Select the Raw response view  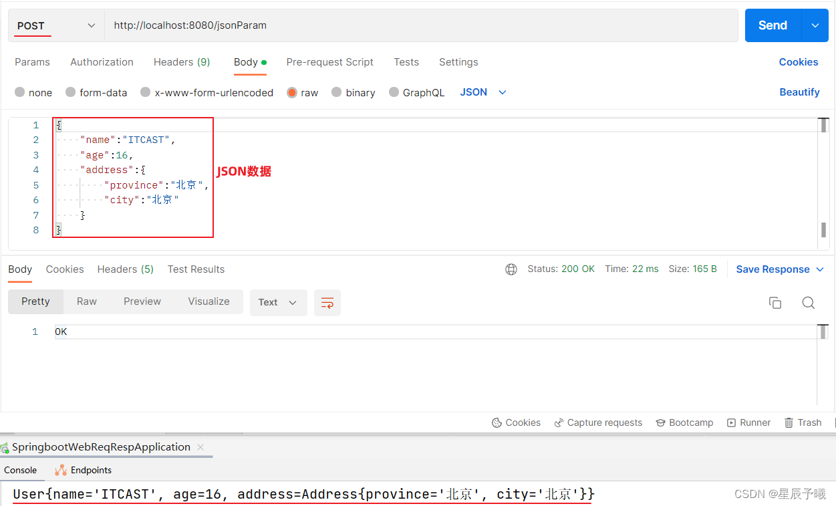click(x=87, y=301)
